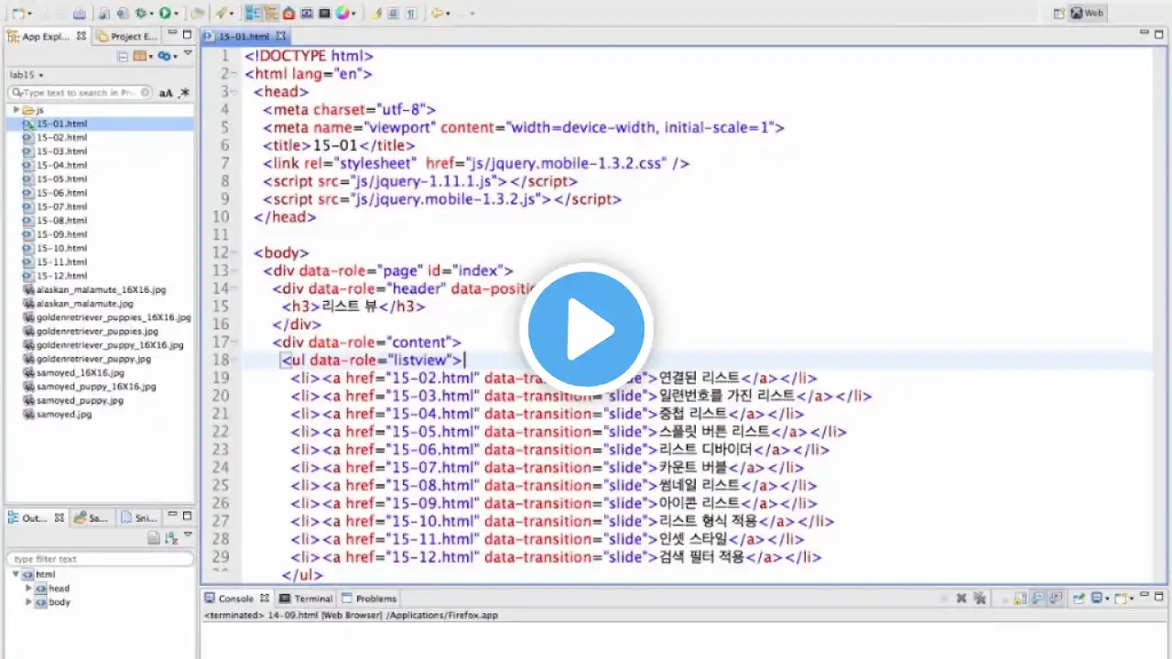Image resolution: width=1172 pixels, height=659 pixels.
Task: Select file 15-08.html in explorer
Action: click(61, 221)
